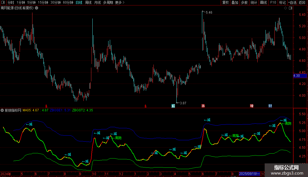Click the 增 event marker icon

point(252,106)
